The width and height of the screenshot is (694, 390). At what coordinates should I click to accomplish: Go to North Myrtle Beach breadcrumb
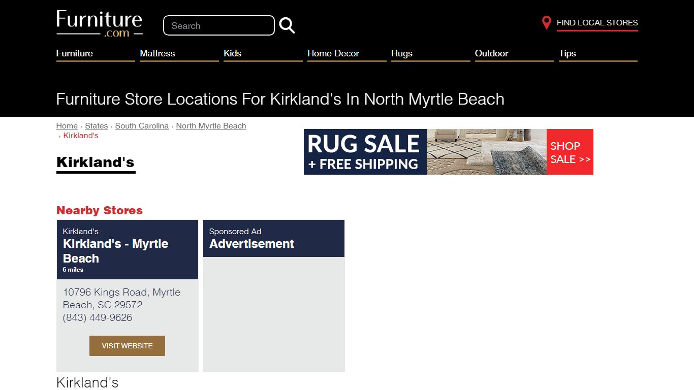pyautogui.click(x=211, y=126)
